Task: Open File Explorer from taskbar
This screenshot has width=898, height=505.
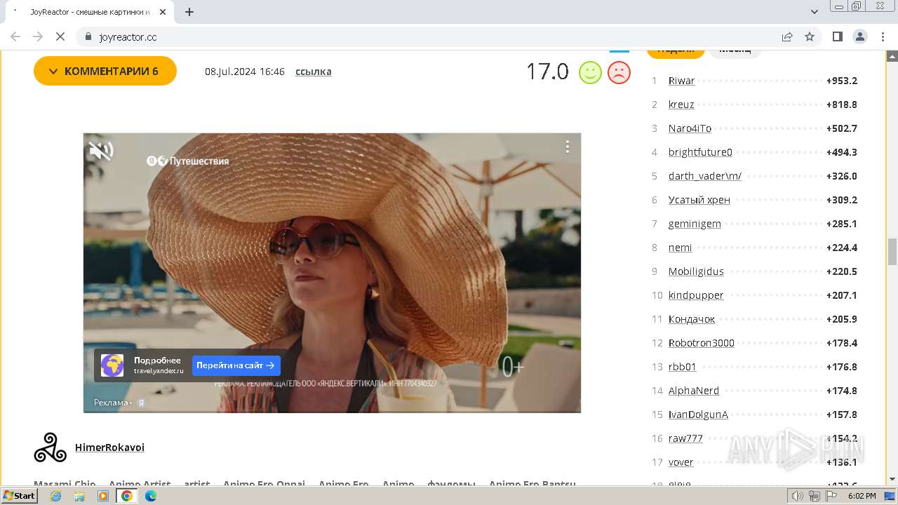Action: [x=79, y=496]
